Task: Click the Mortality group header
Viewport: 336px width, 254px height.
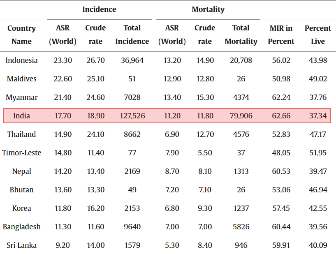Action: [208, 9]
